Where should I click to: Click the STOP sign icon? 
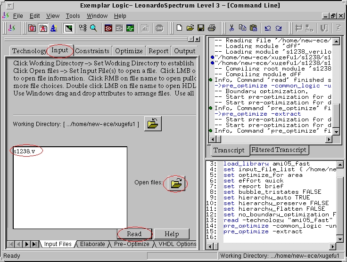tap(159, 28)
